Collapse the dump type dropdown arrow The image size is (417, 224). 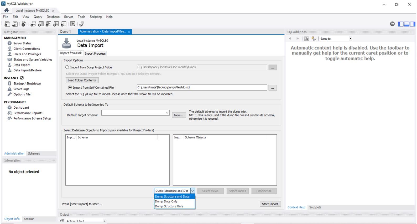click(192, 191)
